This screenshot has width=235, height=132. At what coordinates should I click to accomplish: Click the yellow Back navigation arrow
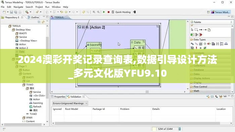(66, 12)
